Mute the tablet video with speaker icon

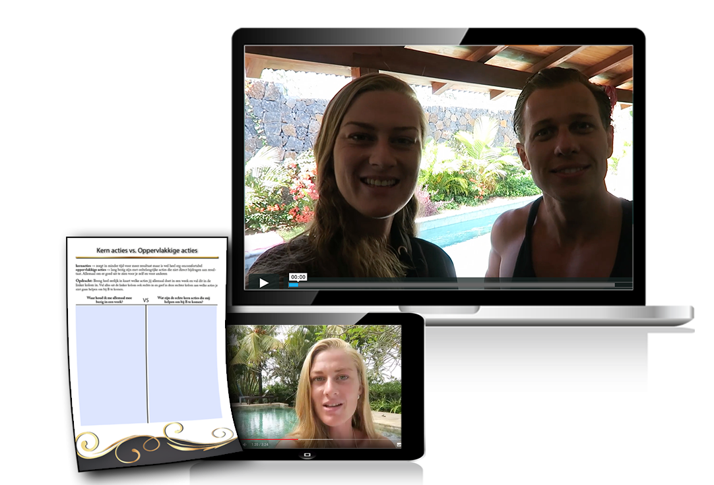pyautogui.click(x=245, y=444)
